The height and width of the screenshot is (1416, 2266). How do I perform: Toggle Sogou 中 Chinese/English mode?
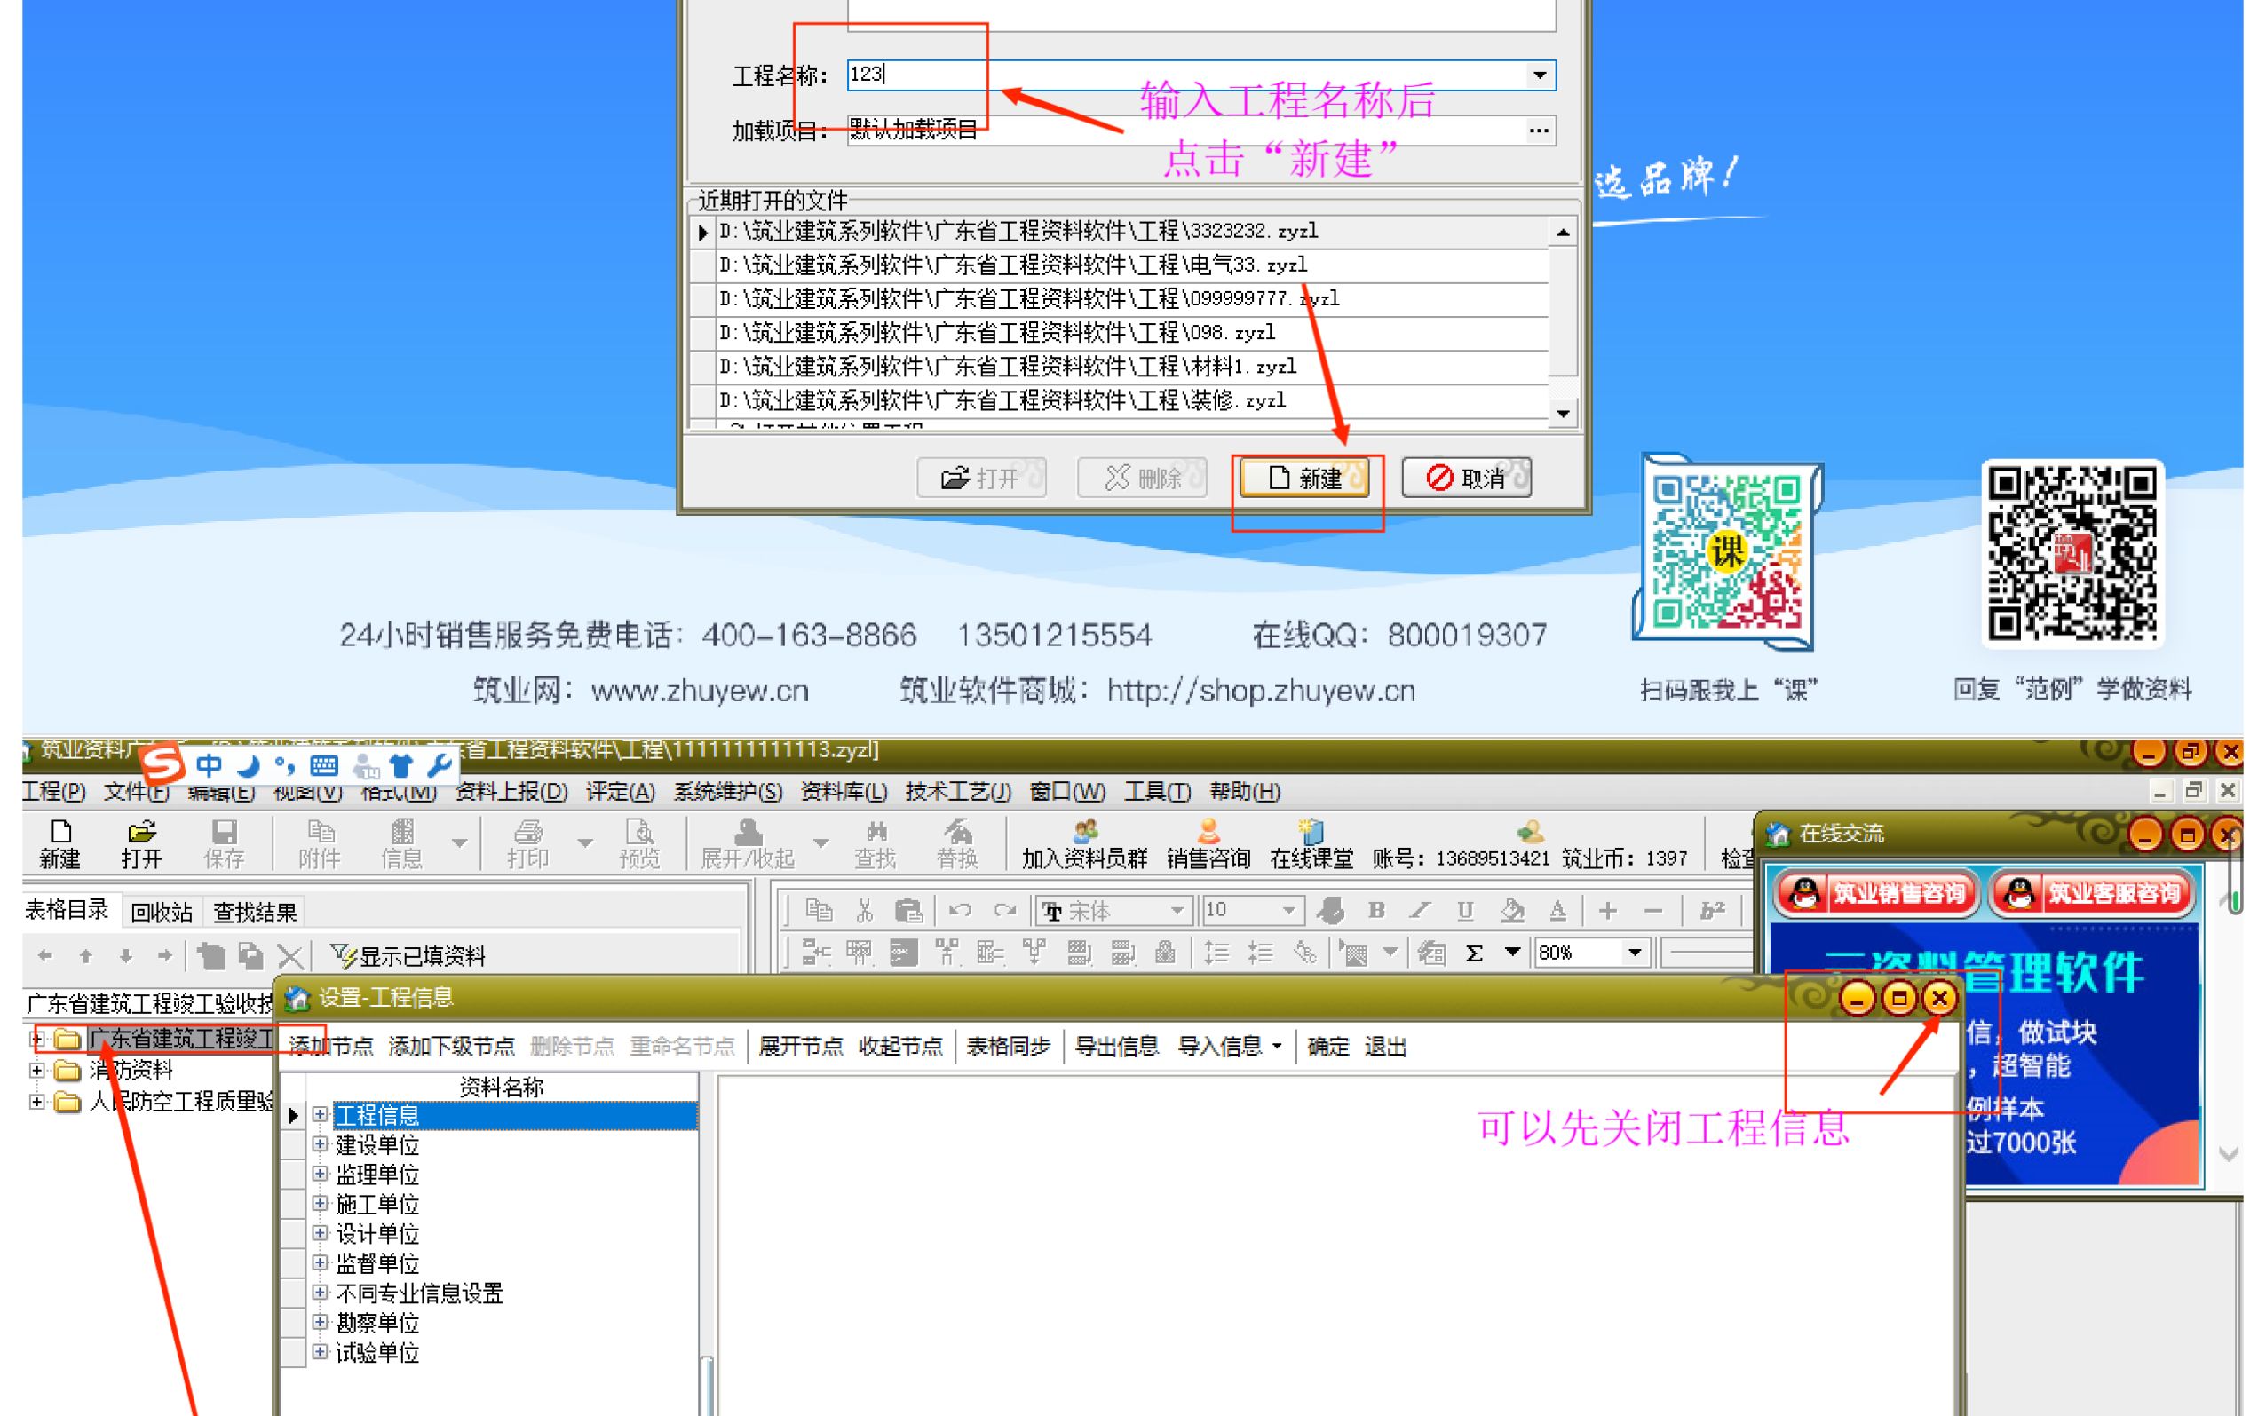pos(210,766)
